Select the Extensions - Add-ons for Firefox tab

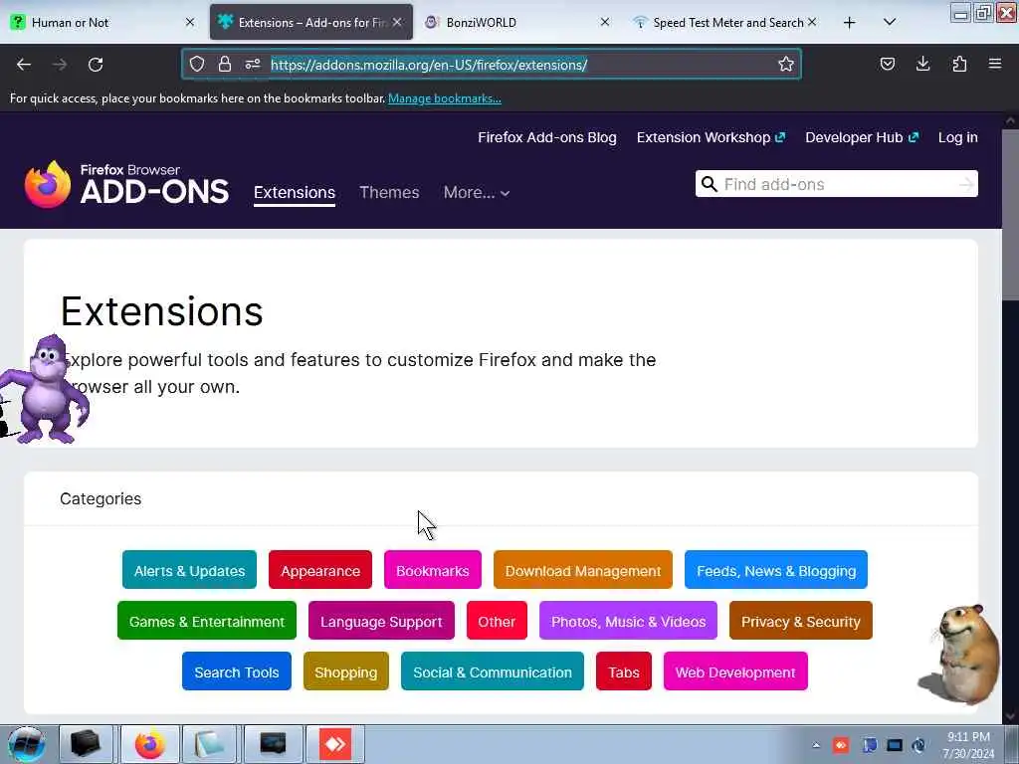(311, 23)
